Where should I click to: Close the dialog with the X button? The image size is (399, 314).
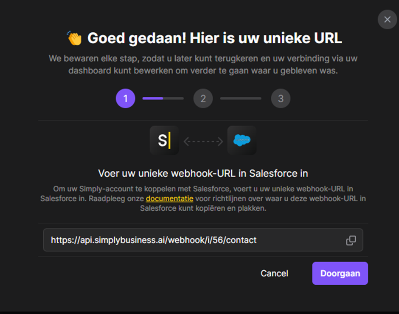[387, 20]
